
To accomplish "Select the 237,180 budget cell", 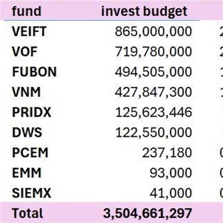I will click(167, 152).
